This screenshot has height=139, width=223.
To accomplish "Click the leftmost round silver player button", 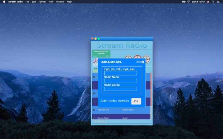I will pos(129,57).
